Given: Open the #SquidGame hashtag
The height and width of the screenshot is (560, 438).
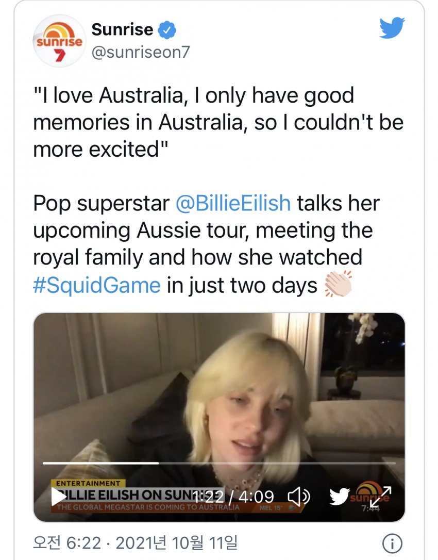Looking at the screenshot, I should [x=97, y=285].
